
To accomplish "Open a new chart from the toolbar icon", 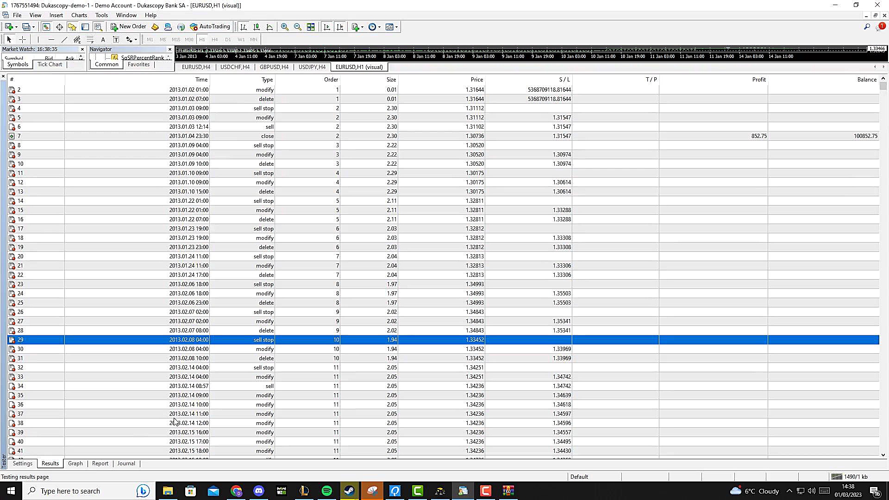I will click(x=9, y=27).
